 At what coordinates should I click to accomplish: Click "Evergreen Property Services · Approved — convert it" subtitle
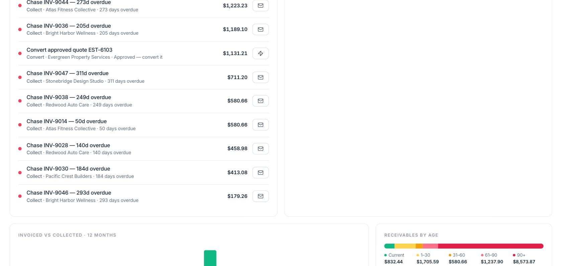[x=105, y=57]
